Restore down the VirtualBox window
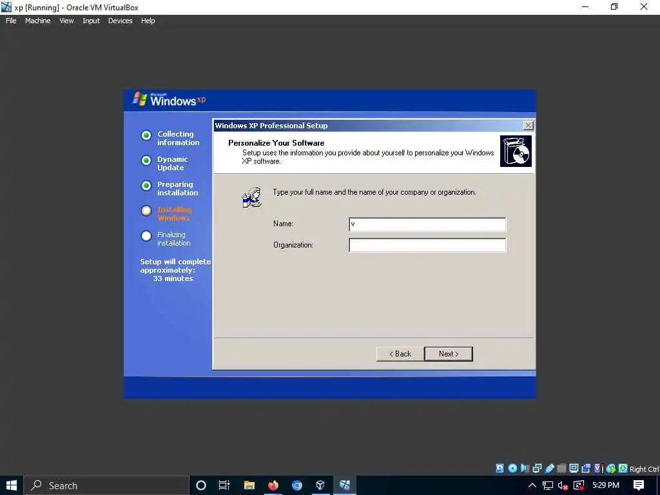This screenshot has height=495, width=660. (614, 7)
